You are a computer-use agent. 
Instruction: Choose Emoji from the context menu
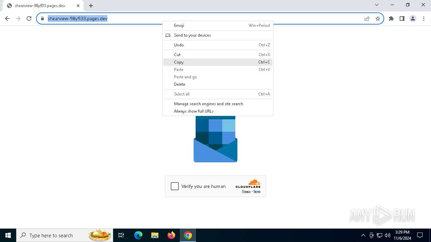[218, 26]
